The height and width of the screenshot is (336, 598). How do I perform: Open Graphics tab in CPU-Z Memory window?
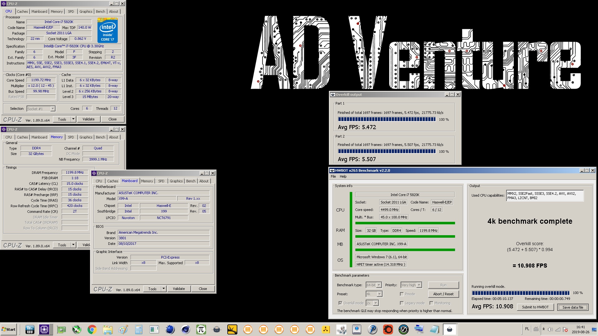[86, 137]
